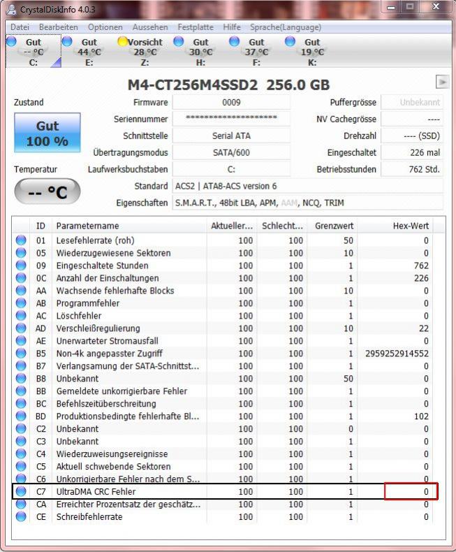
Task: Open the Hilfe menu
Action: [232, 27]
